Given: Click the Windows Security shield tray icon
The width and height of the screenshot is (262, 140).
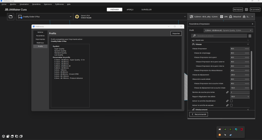Looking at the screenshot, I should tap(236, 129).
